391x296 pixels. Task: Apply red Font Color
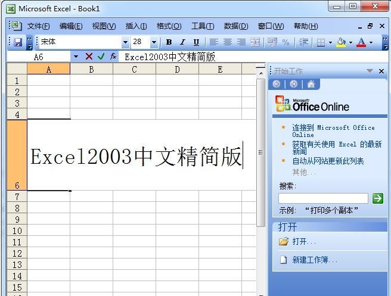pos(361,42)
